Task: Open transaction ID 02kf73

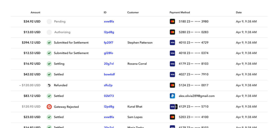Action: [x=109, y=96]
